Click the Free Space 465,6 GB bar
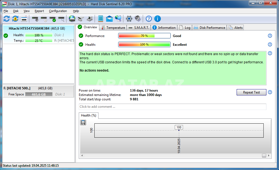 (x=39, y=94)
